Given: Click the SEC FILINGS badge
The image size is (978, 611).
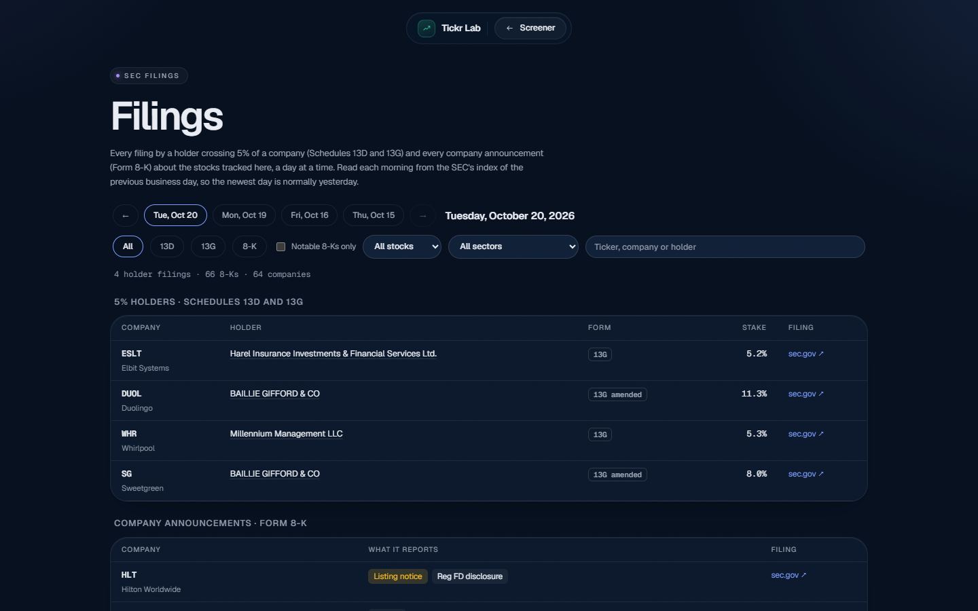Looking at the screenshot, I should coord(149,76).
